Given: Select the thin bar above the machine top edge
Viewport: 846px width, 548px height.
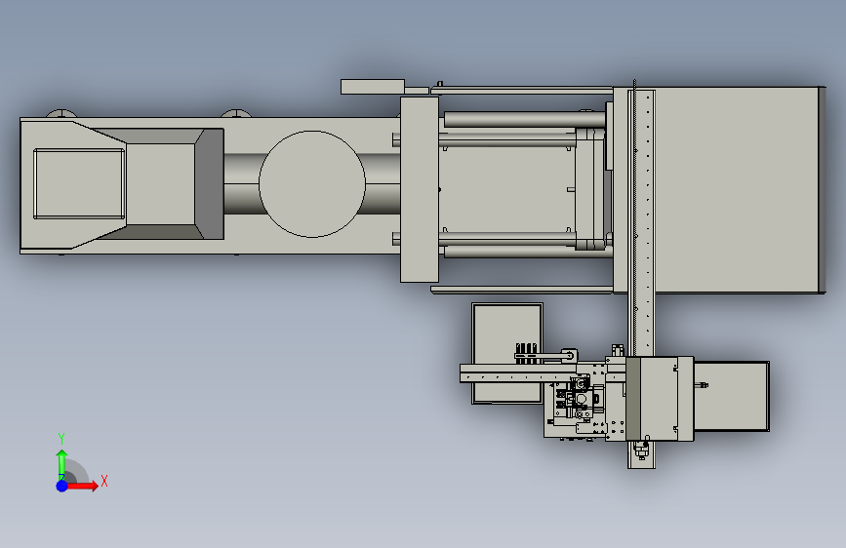Looking at the screenshot, I should pyautogui.click(x=373, y=87).
